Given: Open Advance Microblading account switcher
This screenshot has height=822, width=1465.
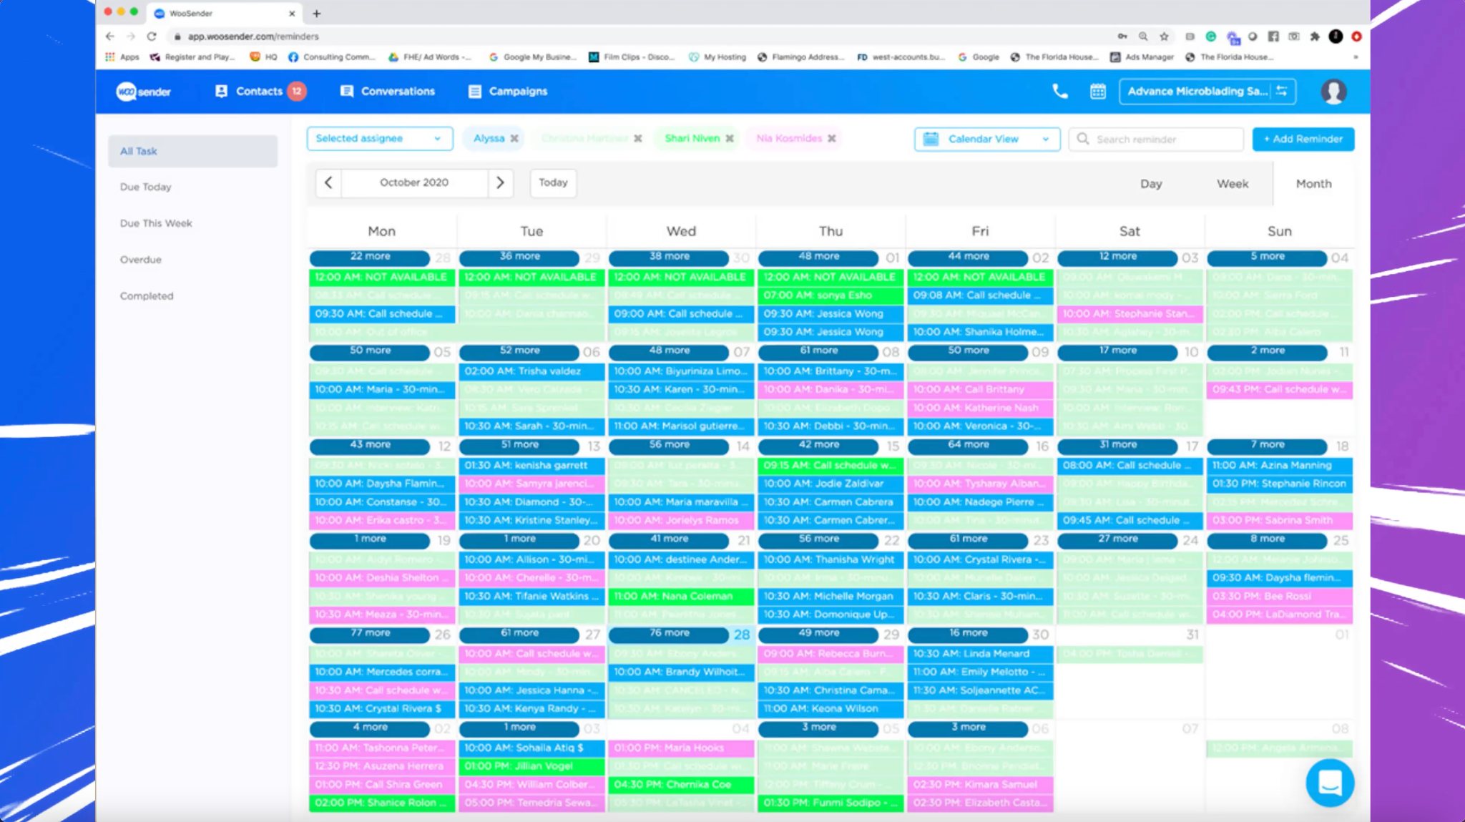Looking at the screenshot, I should pyautogui.click(x=1207, y=91).
